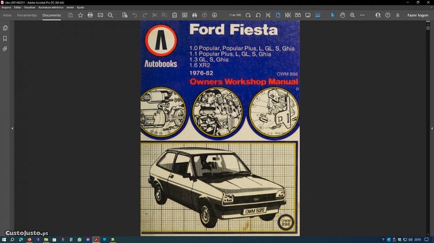Expand more tools ellipsis menu
This screenshot has width=434, height=243.
tap(362, 15)
